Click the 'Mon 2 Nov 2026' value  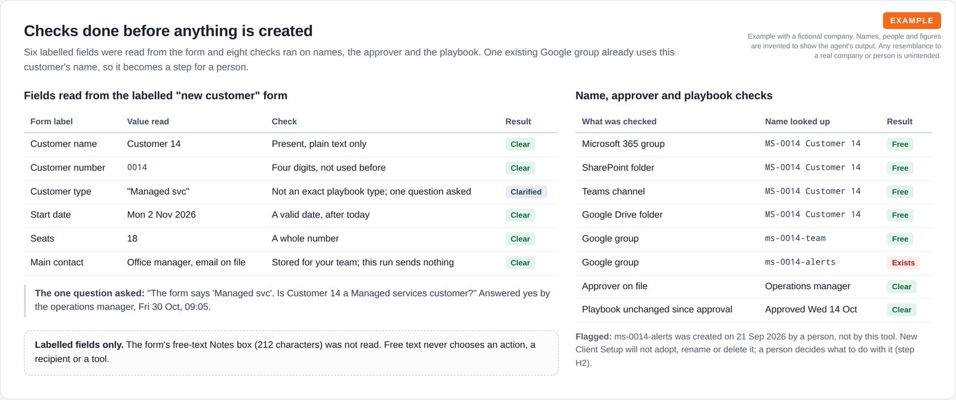pyautogui.click(x=161, y=215)
